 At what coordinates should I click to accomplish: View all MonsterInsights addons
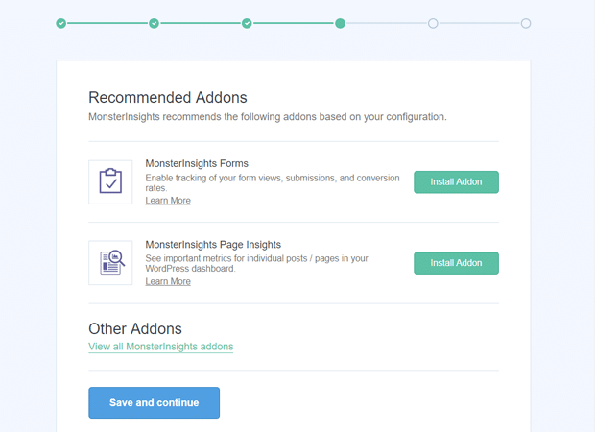tap(160, 347)
